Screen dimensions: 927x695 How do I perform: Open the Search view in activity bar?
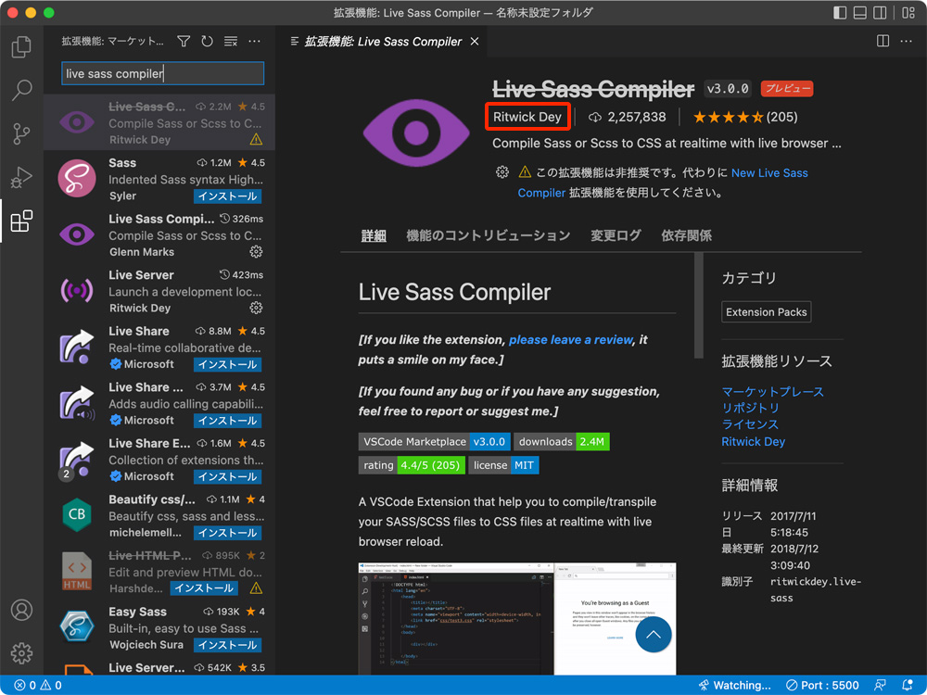tap(21, 91)
